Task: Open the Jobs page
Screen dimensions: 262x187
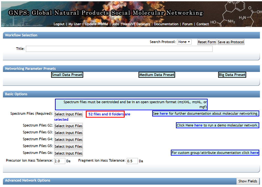Action: pyautogui.click(x=116, y=24)
